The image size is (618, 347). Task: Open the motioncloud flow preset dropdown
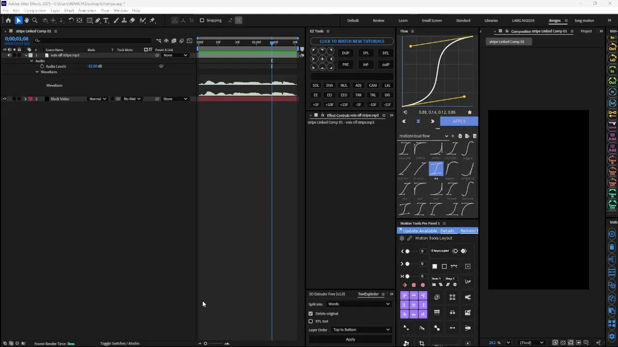(x=423, y=136)
